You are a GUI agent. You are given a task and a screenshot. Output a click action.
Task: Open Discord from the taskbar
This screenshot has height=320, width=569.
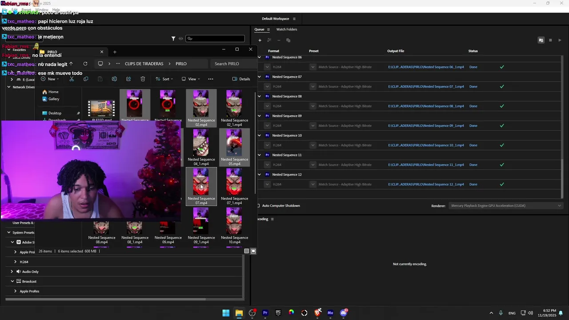coord(344,313)
